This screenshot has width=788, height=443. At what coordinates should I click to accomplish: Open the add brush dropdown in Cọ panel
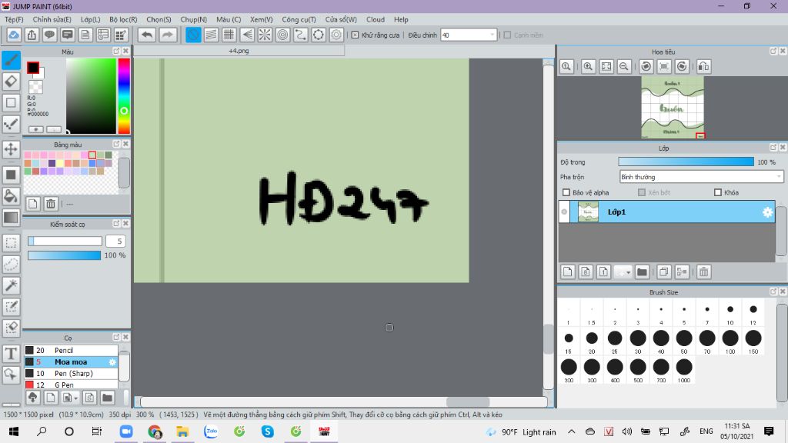tap(75, 398)
